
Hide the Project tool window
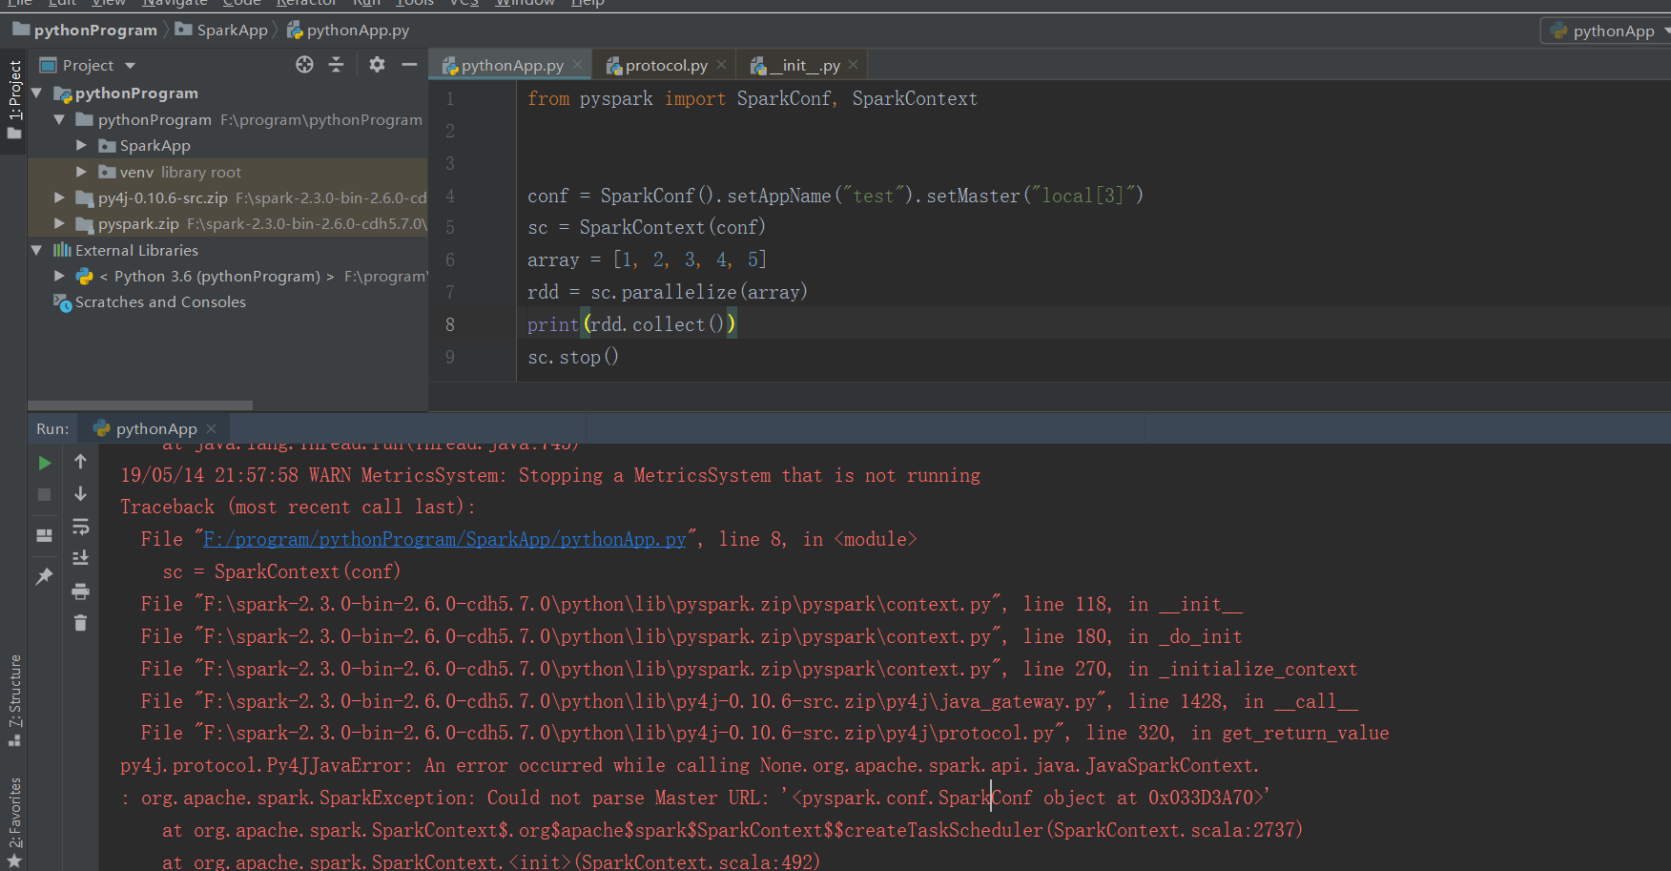[409, 65]
